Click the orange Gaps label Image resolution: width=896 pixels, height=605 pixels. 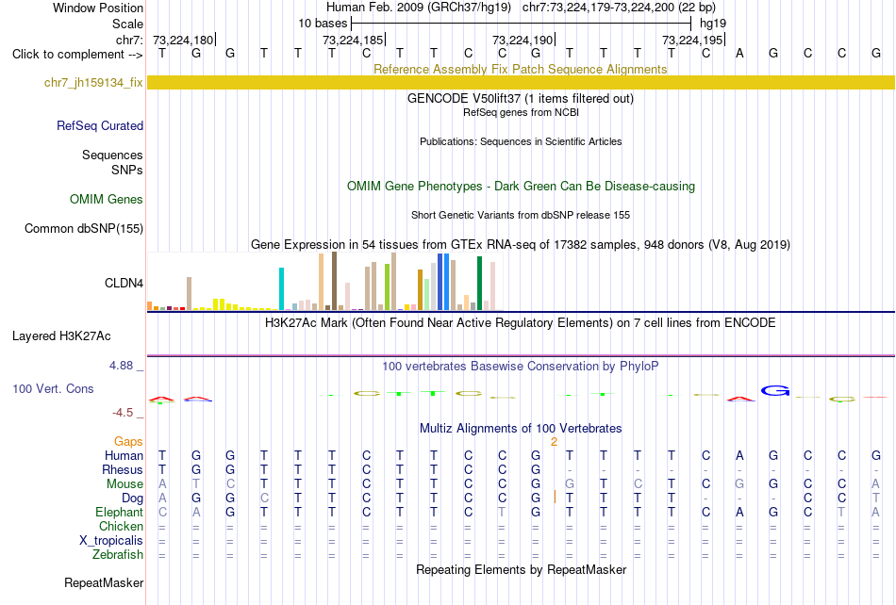(128, 441)
